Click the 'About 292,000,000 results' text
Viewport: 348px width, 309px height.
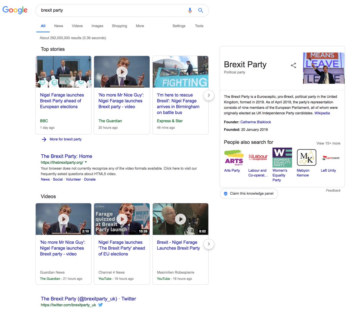[x=73, y=38]
